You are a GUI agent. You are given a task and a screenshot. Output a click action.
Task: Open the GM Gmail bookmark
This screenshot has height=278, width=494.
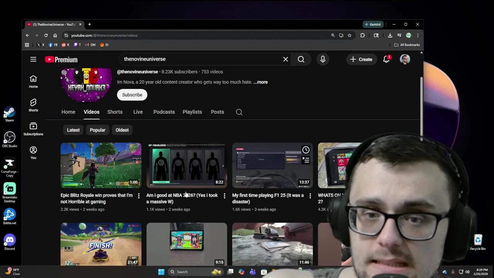tap(90, 45)
